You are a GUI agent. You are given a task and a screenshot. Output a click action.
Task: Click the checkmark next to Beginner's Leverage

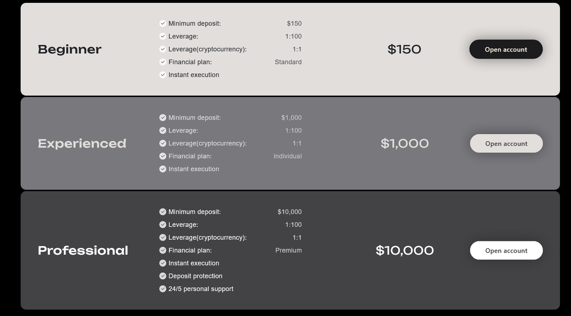162,36
